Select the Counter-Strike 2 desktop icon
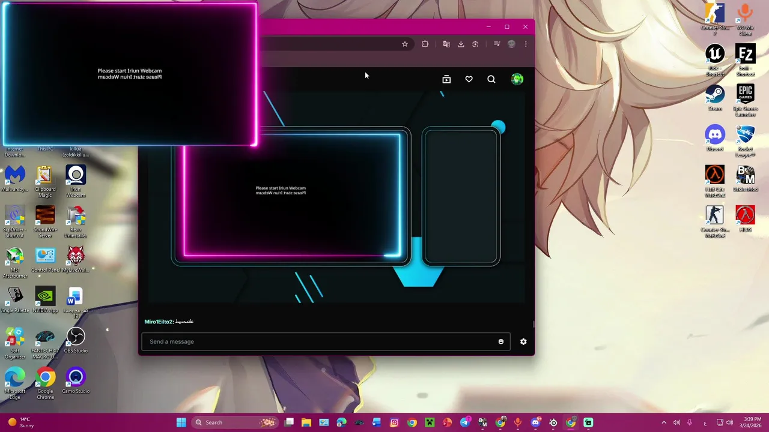769x432 pixels. click(x=715, y=19)
